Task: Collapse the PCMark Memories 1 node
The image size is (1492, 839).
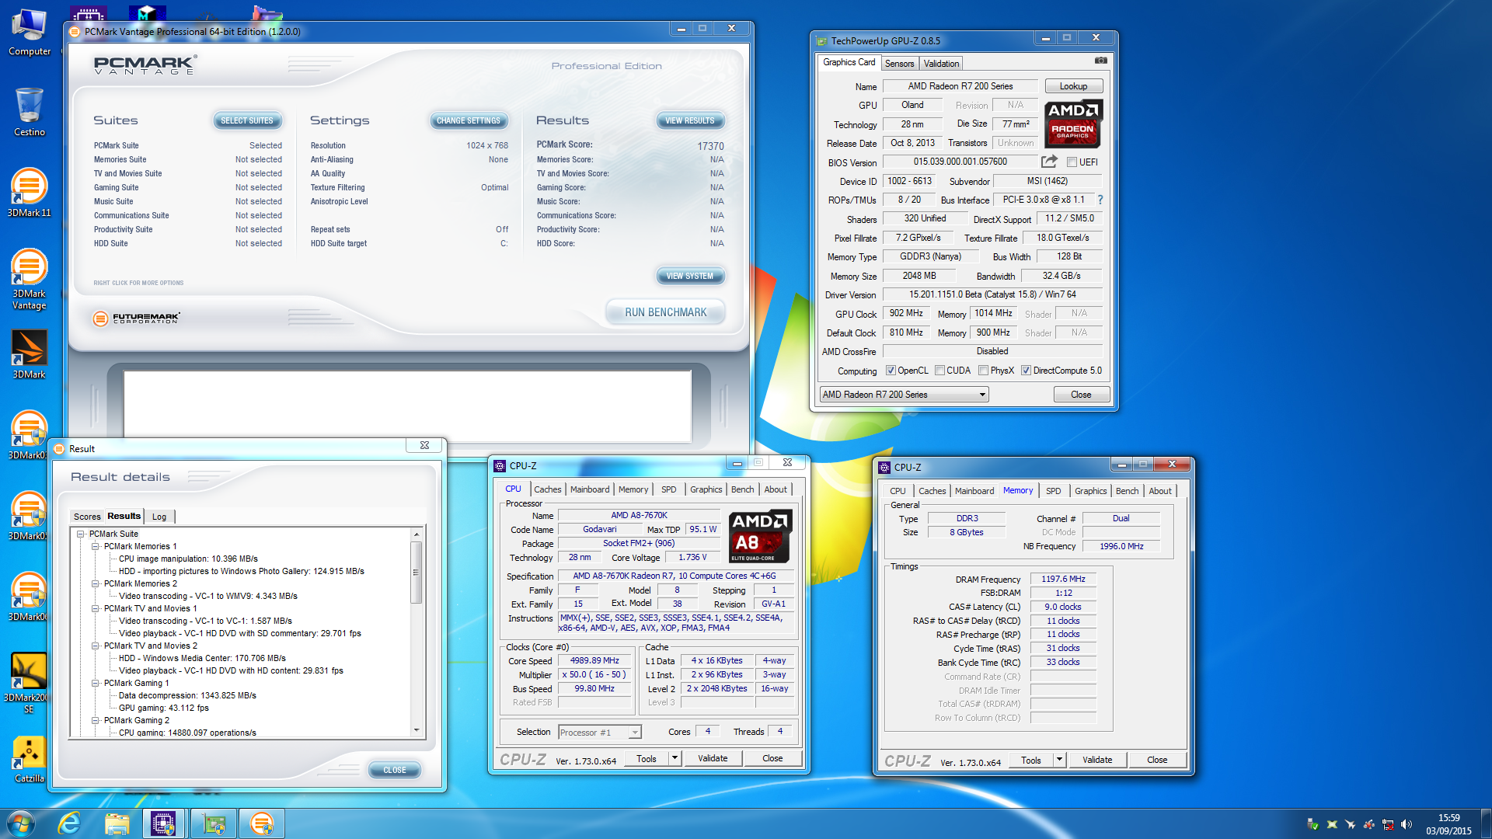Action: coord(96,546)
